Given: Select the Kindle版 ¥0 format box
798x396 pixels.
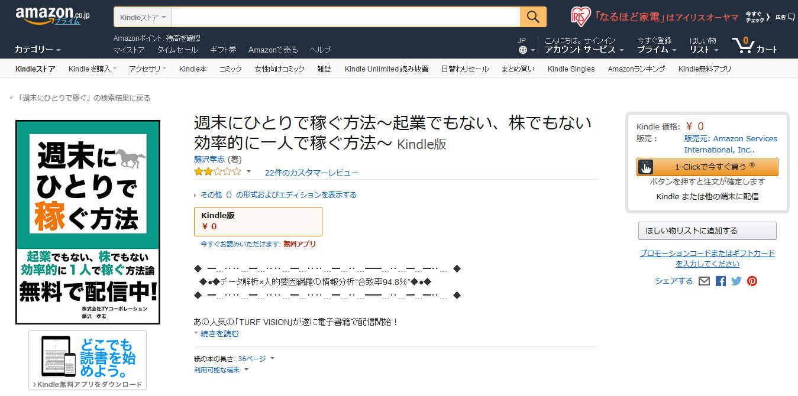Looking at the screenshot, I should [x=258, y=221].
